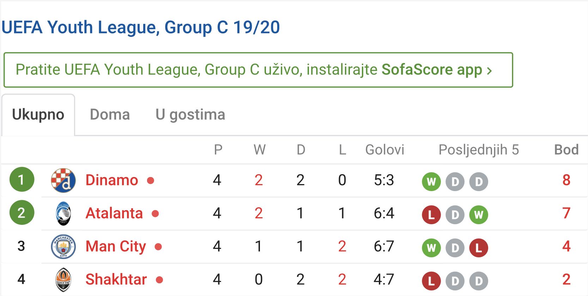Screen dimensions: 588x296
Task: Click Shakhtar's red L form icon
Action: coord(431,281)
